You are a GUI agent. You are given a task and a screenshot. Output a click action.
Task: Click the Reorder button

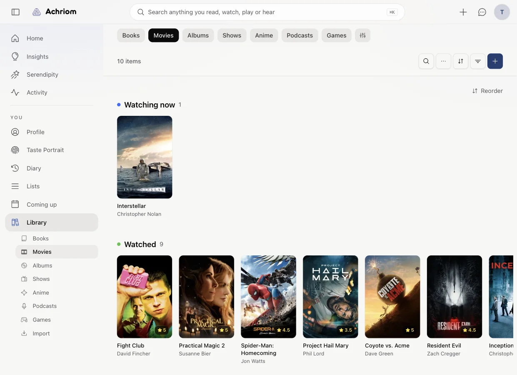coord(487,91)
